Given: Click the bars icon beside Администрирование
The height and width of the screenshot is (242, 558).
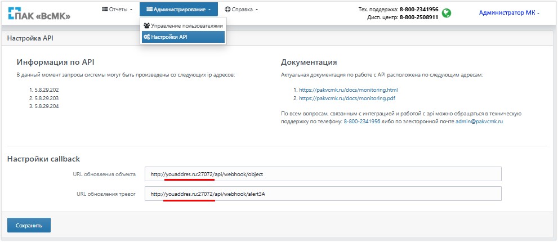Looking at the screenshot, I should (149, 10).
